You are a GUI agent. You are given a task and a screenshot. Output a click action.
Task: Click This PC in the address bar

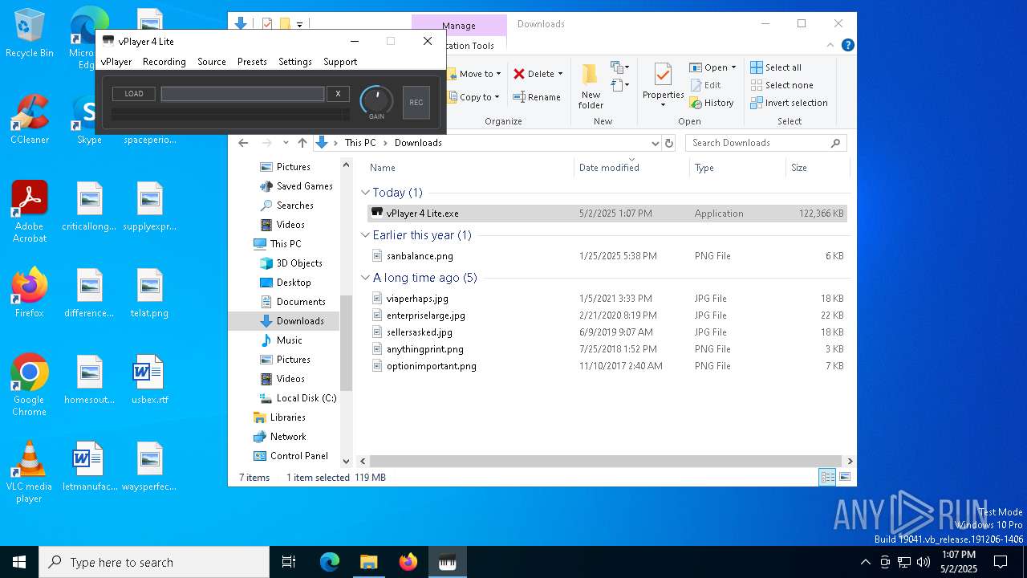pos(360,143)
